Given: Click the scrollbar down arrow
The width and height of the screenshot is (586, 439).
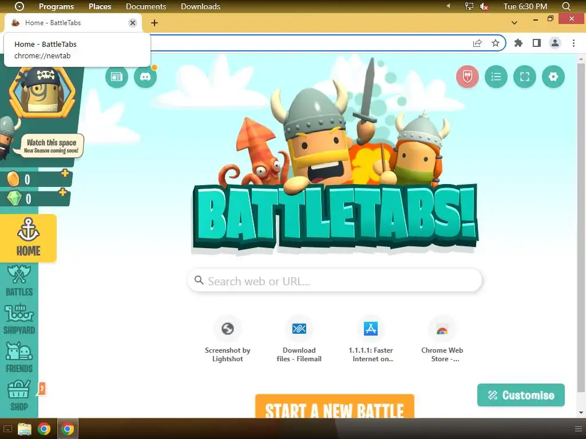Looking at the screenshot, I should [581, 413].
